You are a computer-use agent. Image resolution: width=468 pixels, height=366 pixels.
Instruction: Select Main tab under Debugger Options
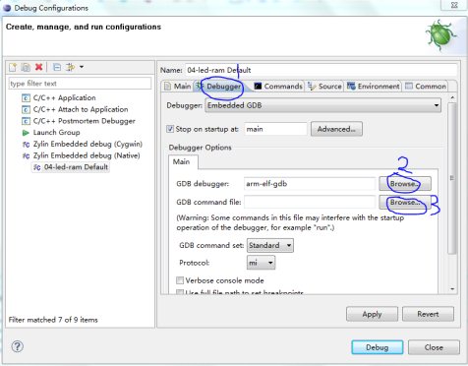pos(182,162)
